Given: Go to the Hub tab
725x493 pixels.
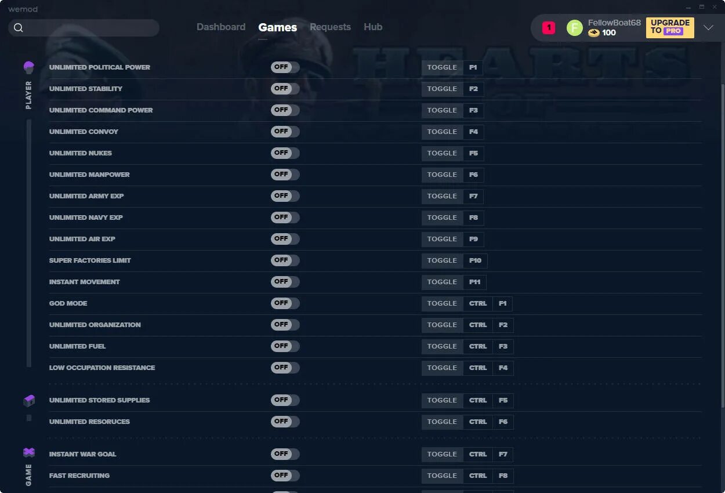Looking at the screenshot, I should click(x=373, y=27).
